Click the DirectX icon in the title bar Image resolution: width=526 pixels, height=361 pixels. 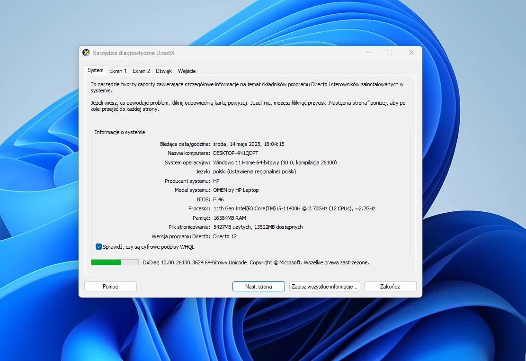[86, 53]
